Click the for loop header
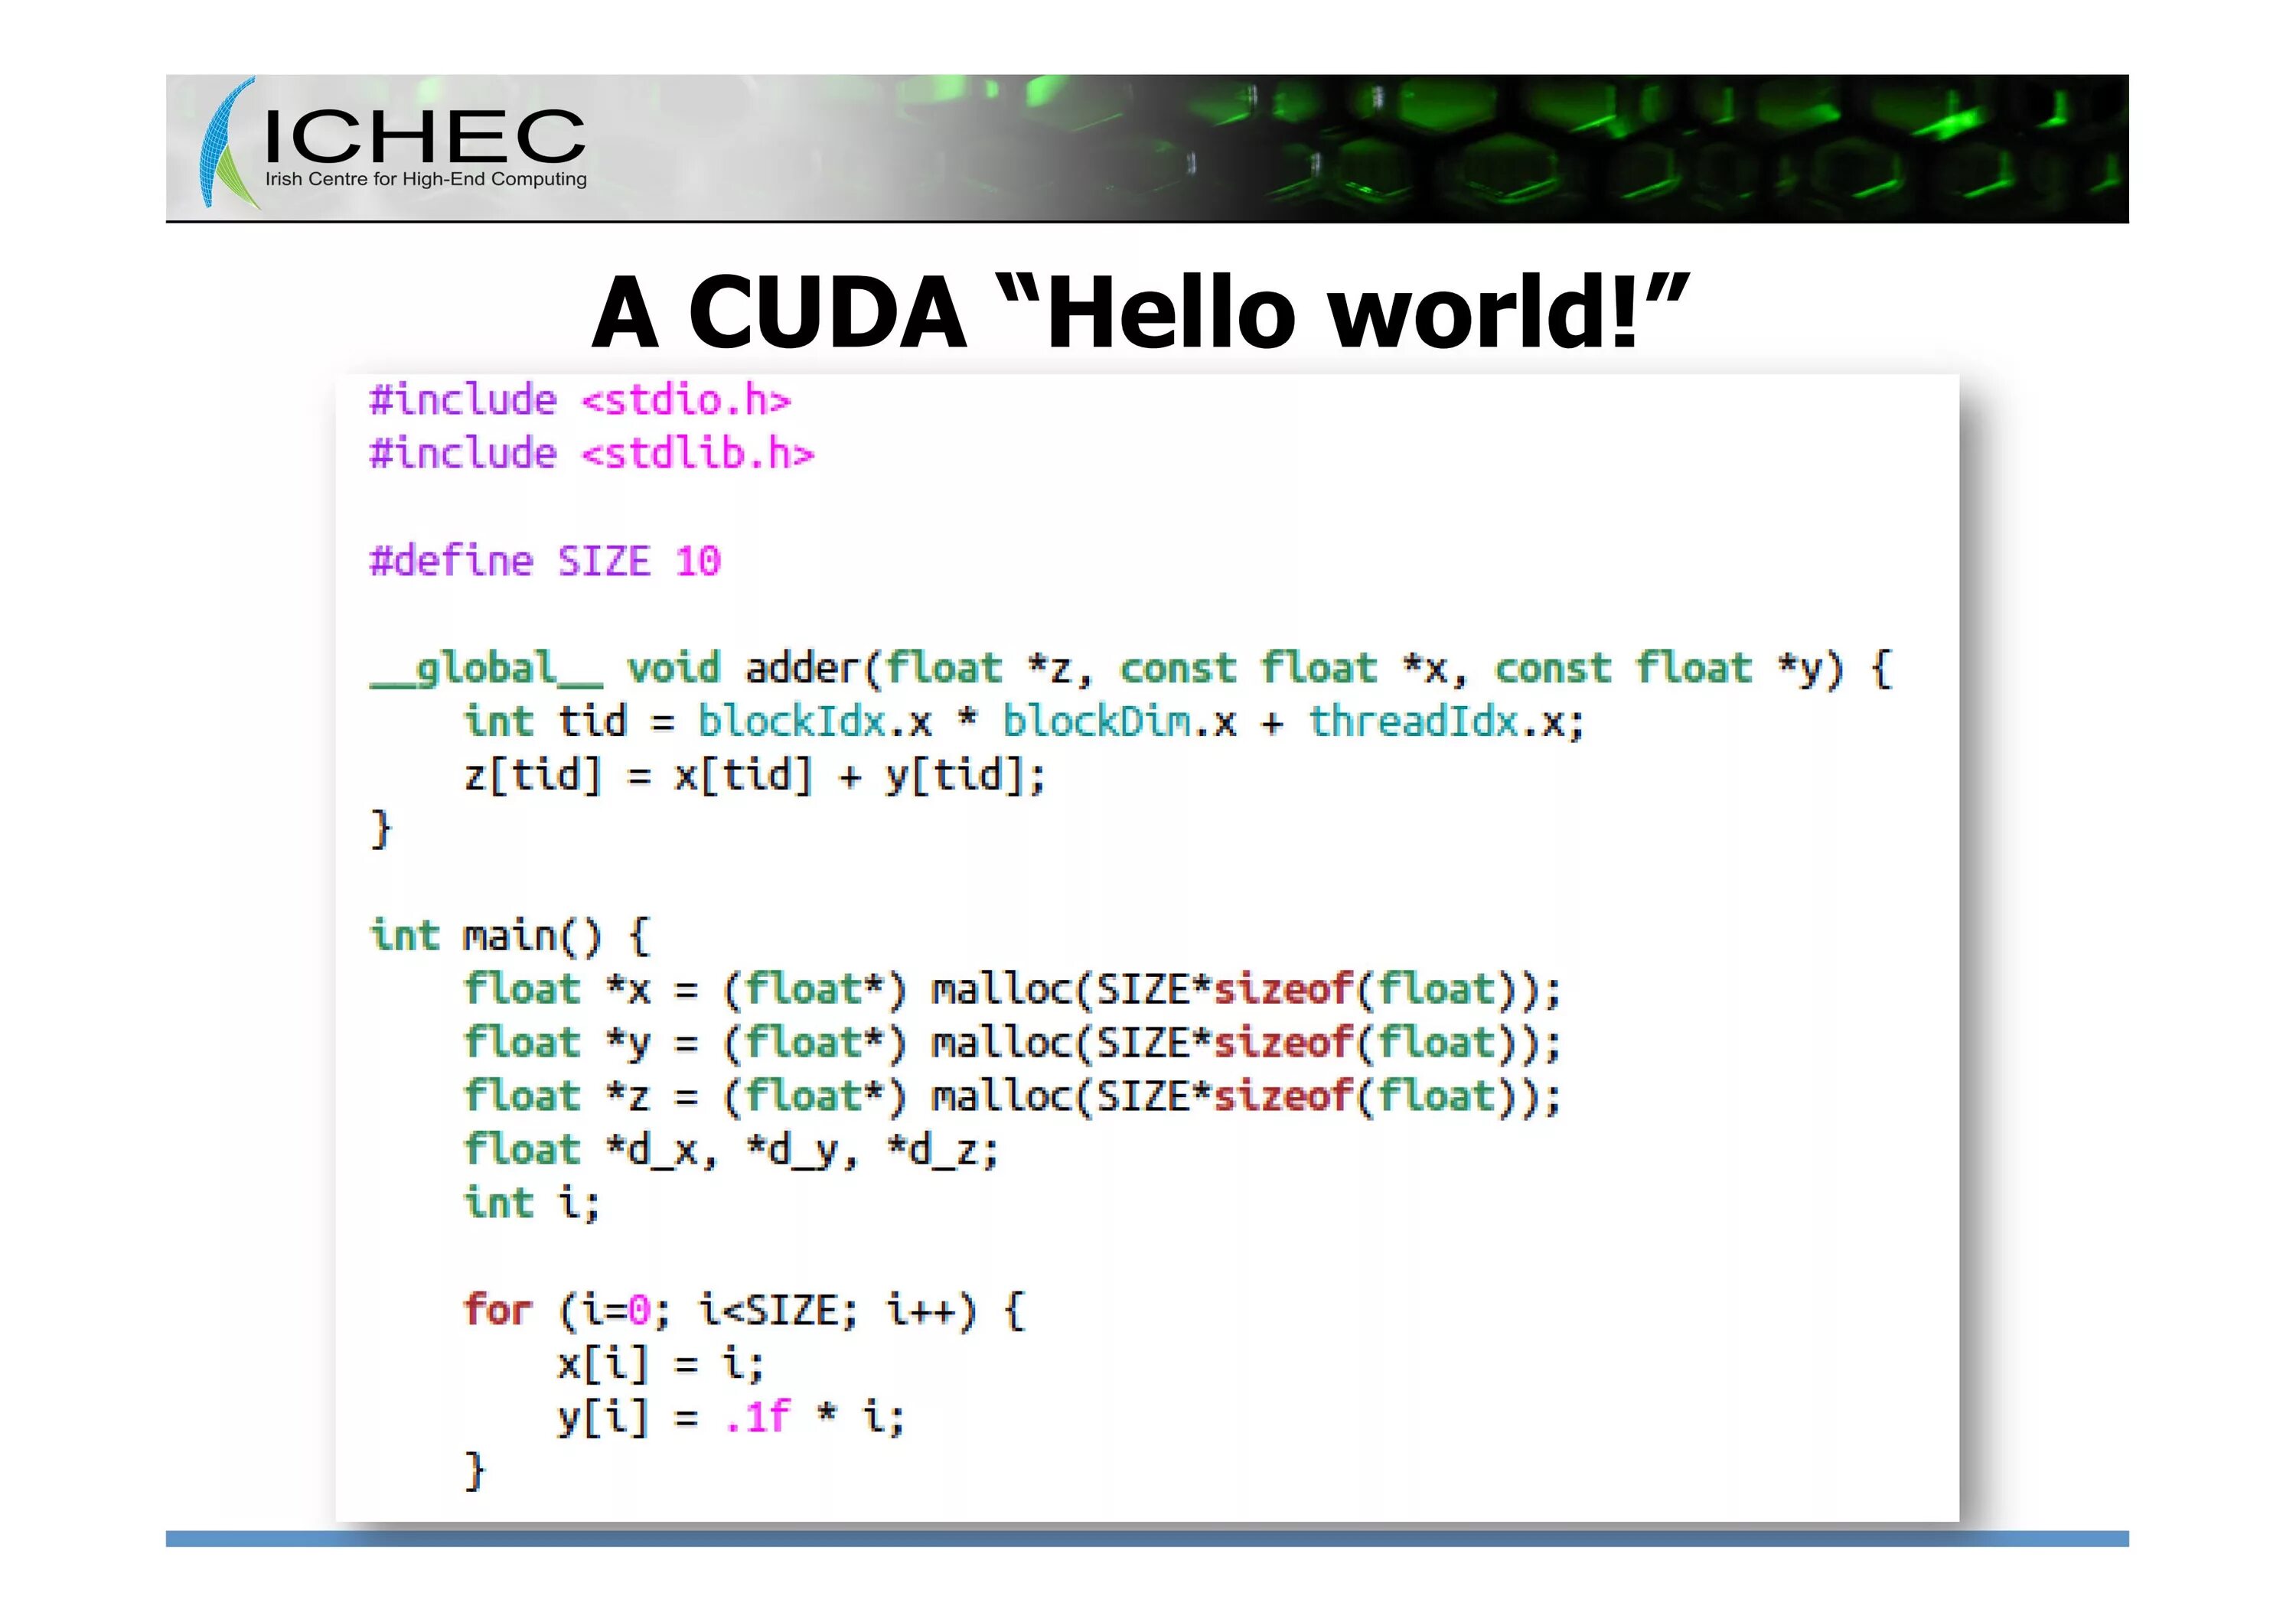 pyautogui.click(x=744, y=1310)
